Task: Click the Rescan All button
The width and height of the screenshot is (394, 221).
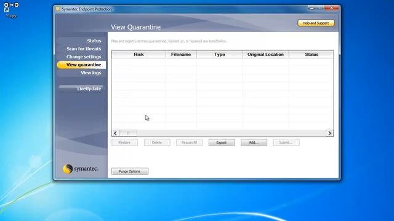Action: pos(189,142)
